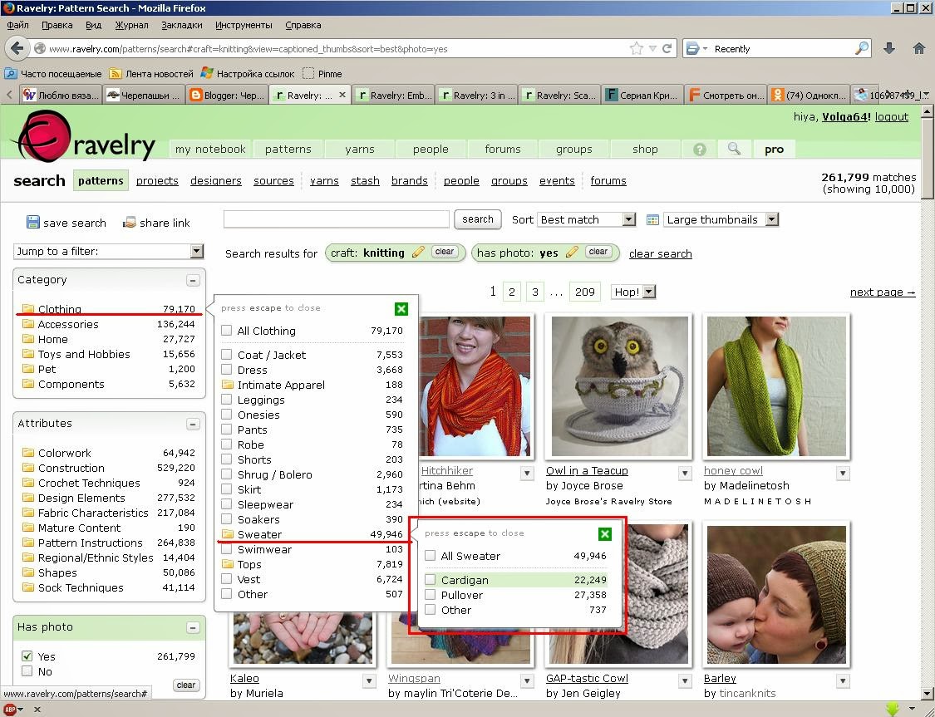The height and width of the screenshot is (717, 935).
Task: Open the Ravelry help question mark icon
Action: point(700,149)
